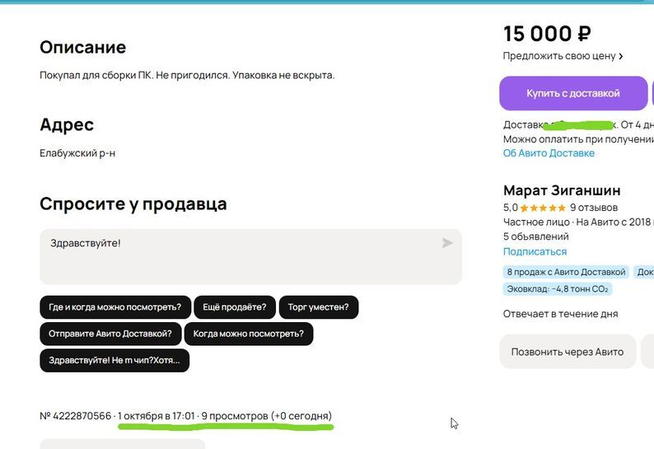Select 'Ещё продаёте?' quick question

coord(235,307)
